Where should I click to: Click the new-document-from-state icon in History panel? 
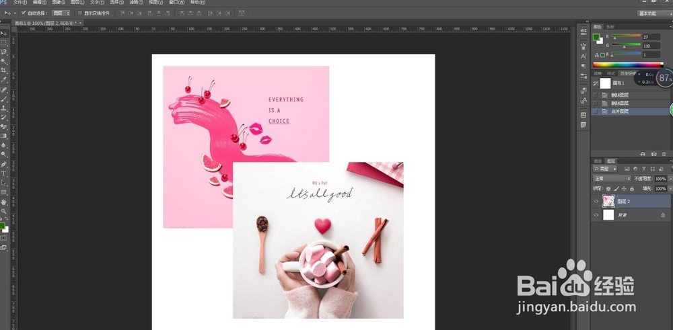coord(643,153)
